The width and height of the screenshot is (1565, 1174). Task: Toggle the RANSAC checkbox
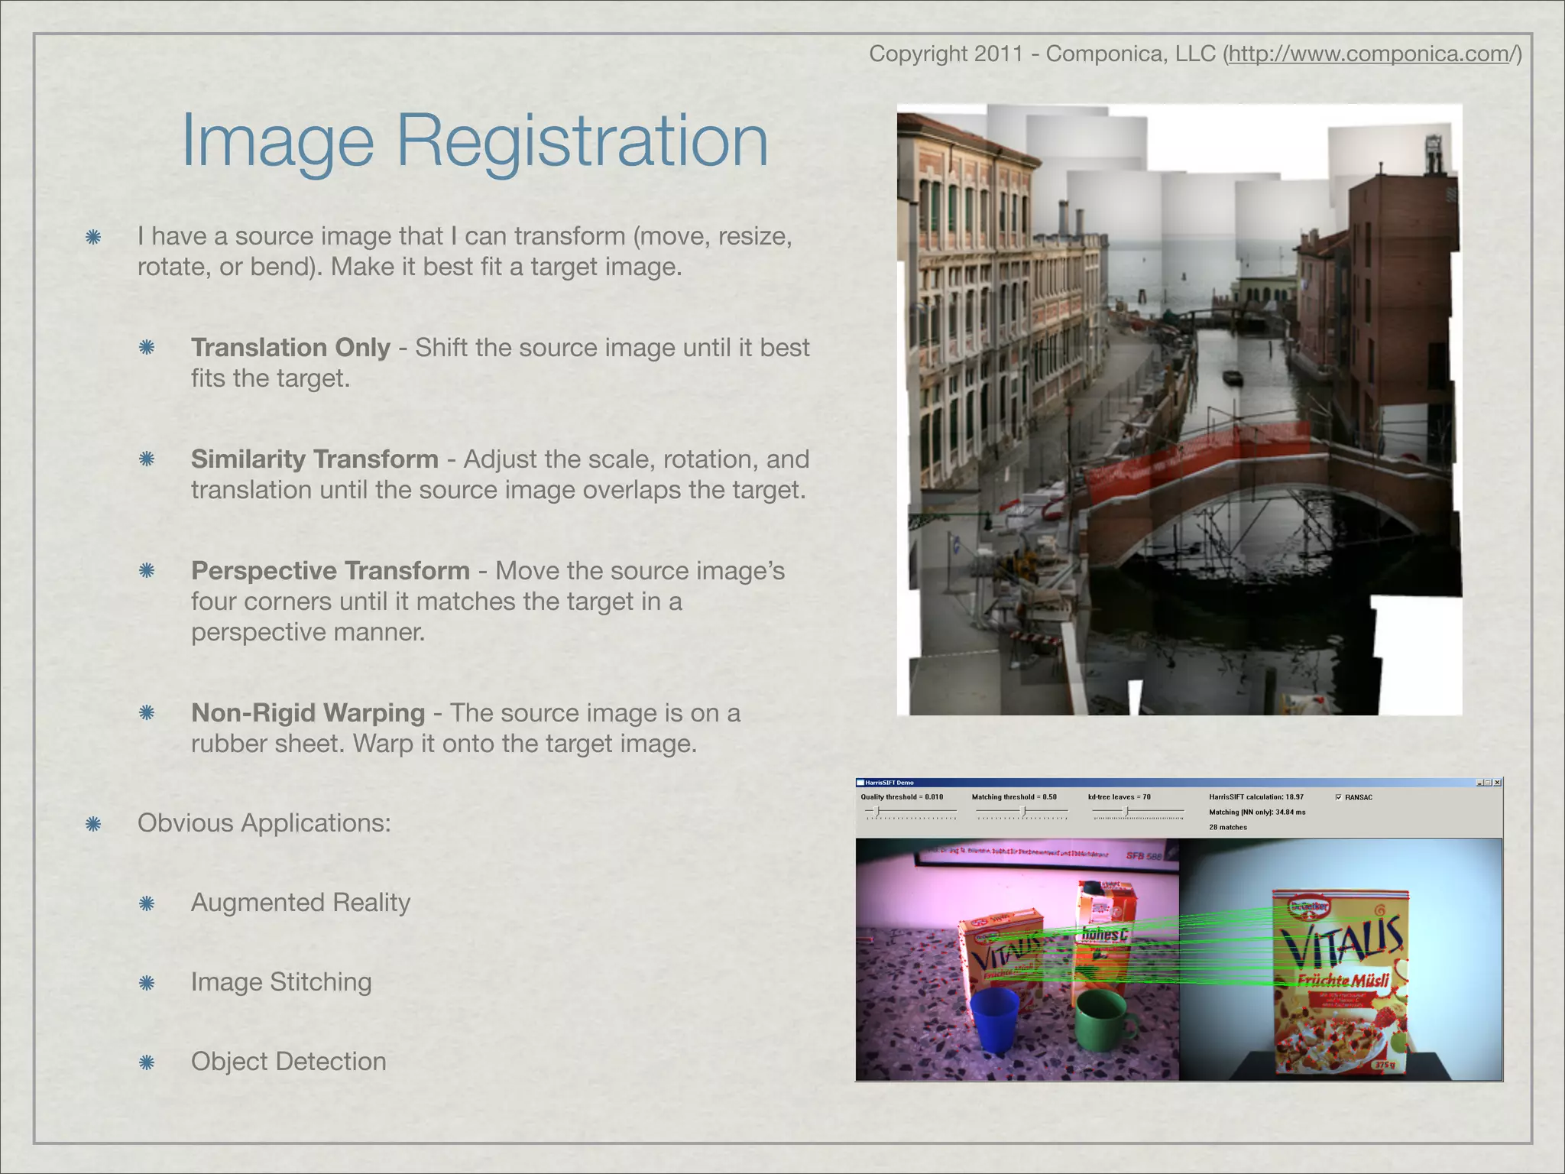(x=1338, y=797)
